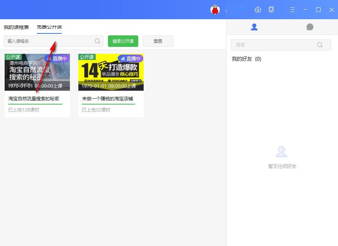Open the chat bubble icon tab
The image size is (338, 246).
(310, 27)
